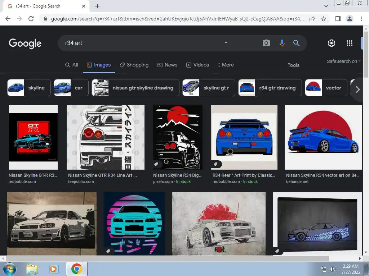Select the skyline gt r chip
This screenshot has width=369, height=276.
click(209, 88)
